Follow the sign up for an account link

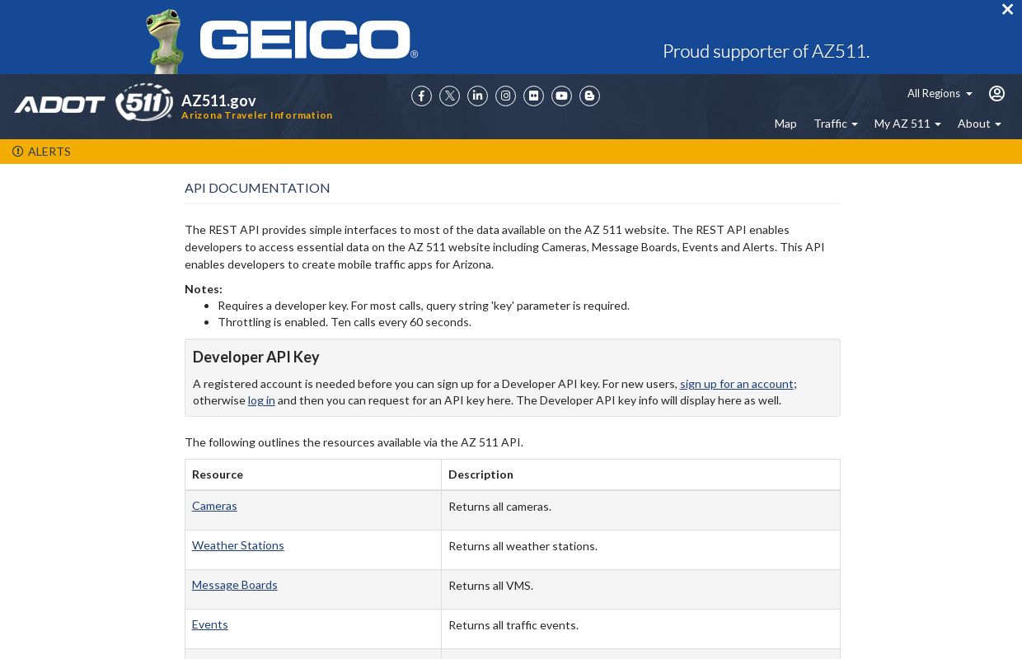[737, 384]
